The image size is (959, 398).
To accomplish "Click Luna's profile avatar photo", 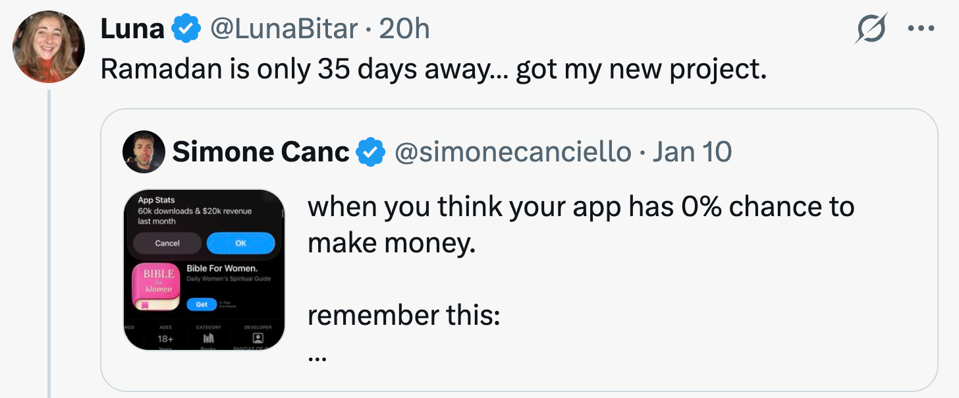I will (49, 46).
